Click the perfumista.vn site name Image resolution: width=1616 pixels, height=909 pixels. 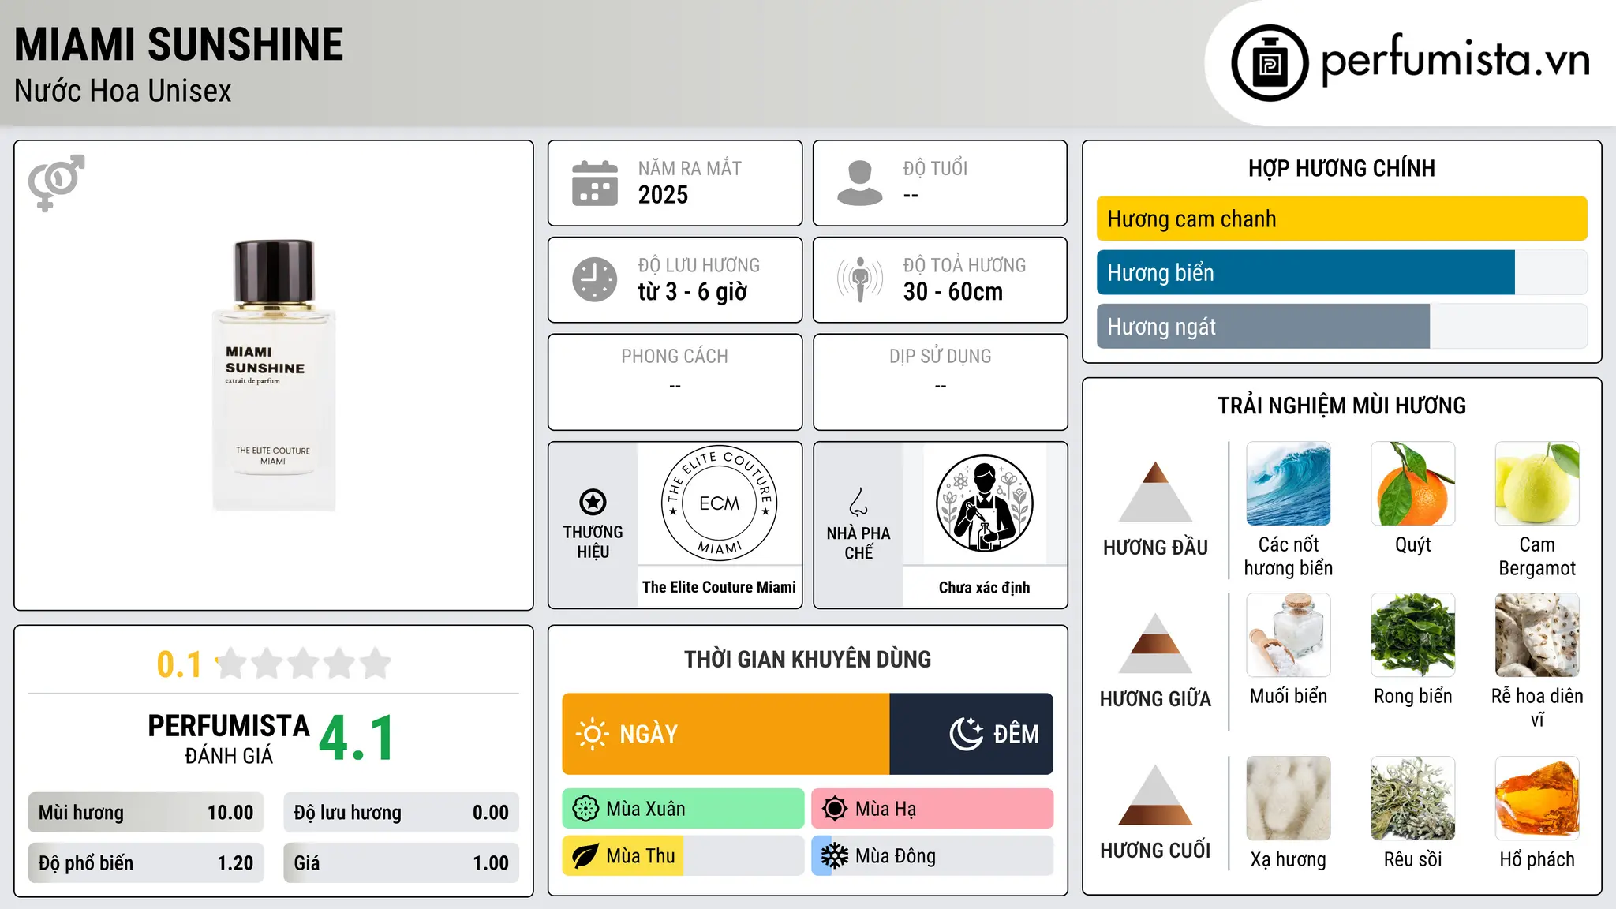[1455, 60]
